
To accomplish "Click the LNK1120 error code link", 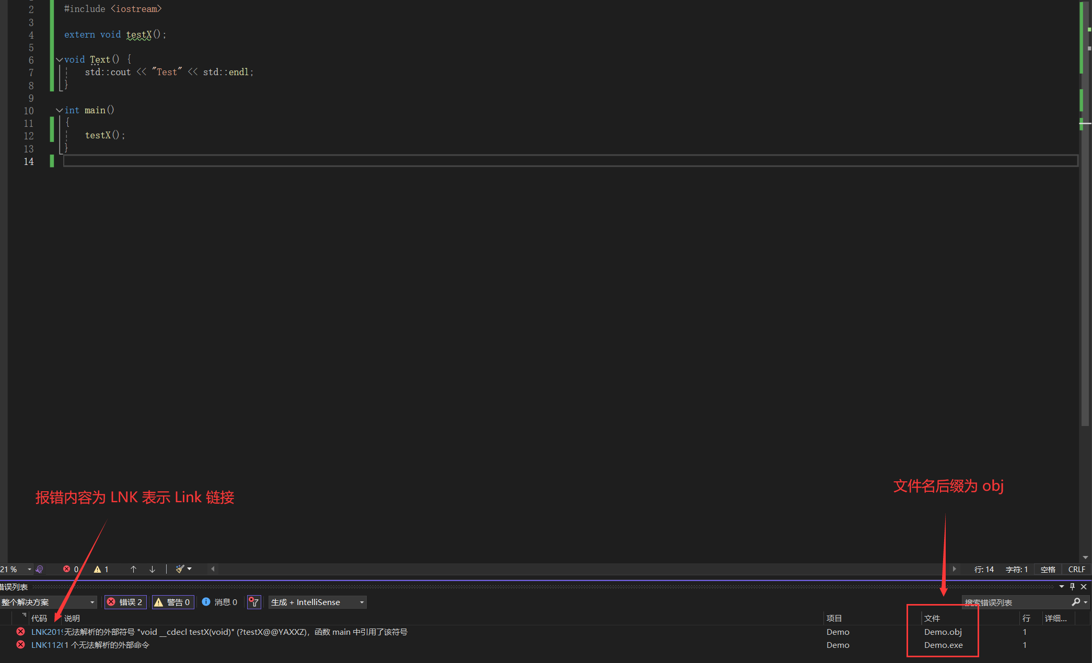I will point(46,645).
